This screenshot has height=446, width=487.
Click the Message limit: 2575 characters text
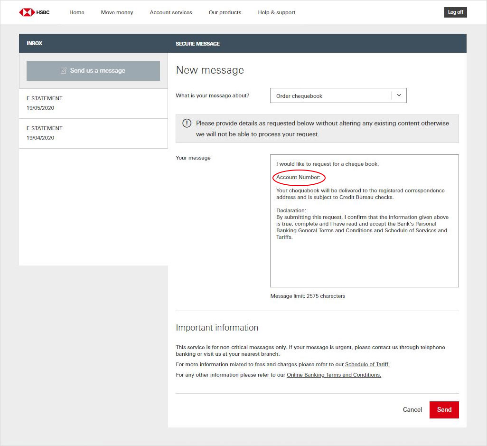pos(308,296)
